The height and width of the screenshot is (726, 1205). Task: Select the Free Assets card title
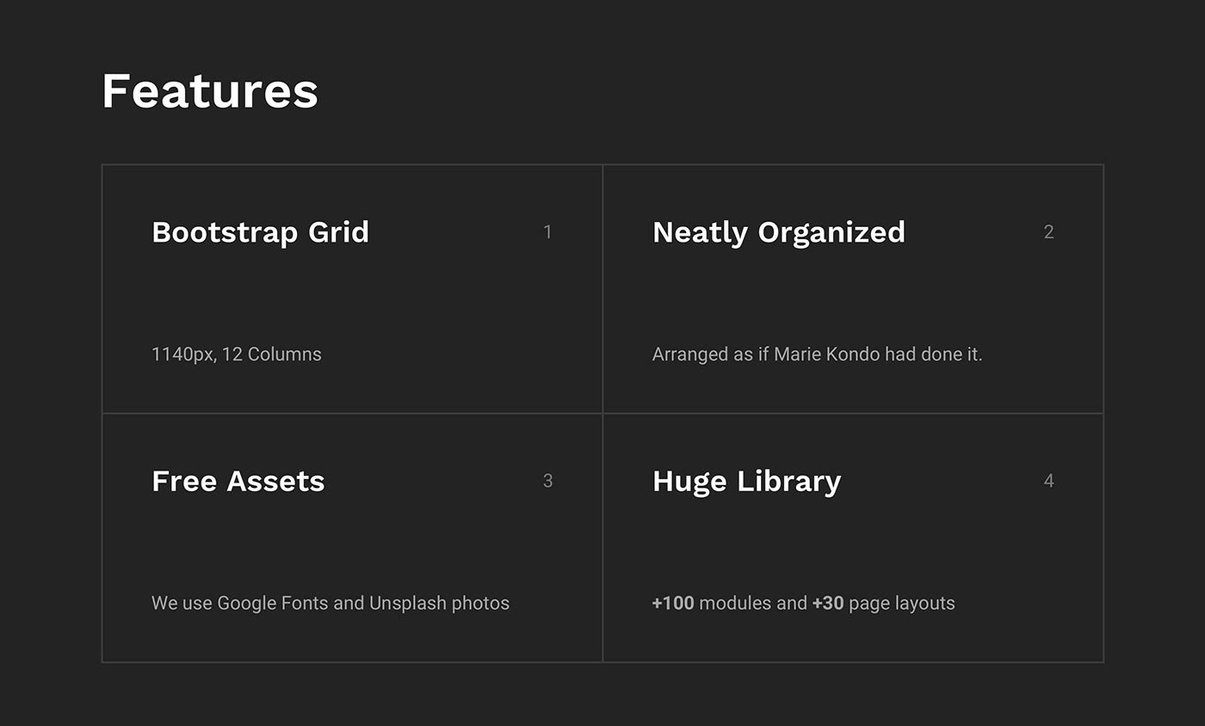tap(238, 481)
